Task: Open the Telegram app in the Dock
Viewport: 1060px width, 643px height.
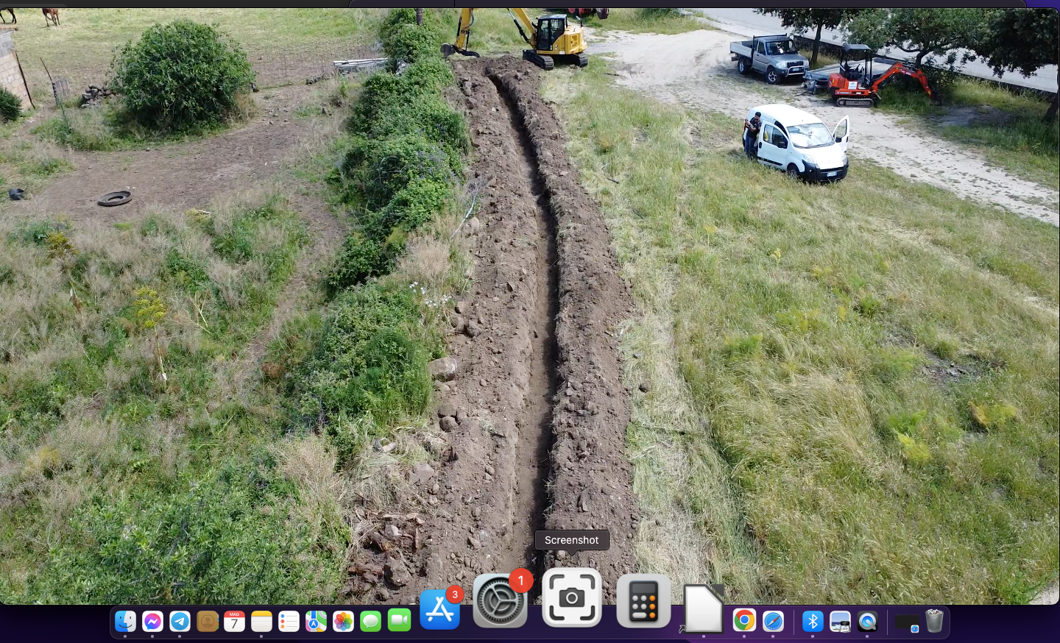Action: 180,622
